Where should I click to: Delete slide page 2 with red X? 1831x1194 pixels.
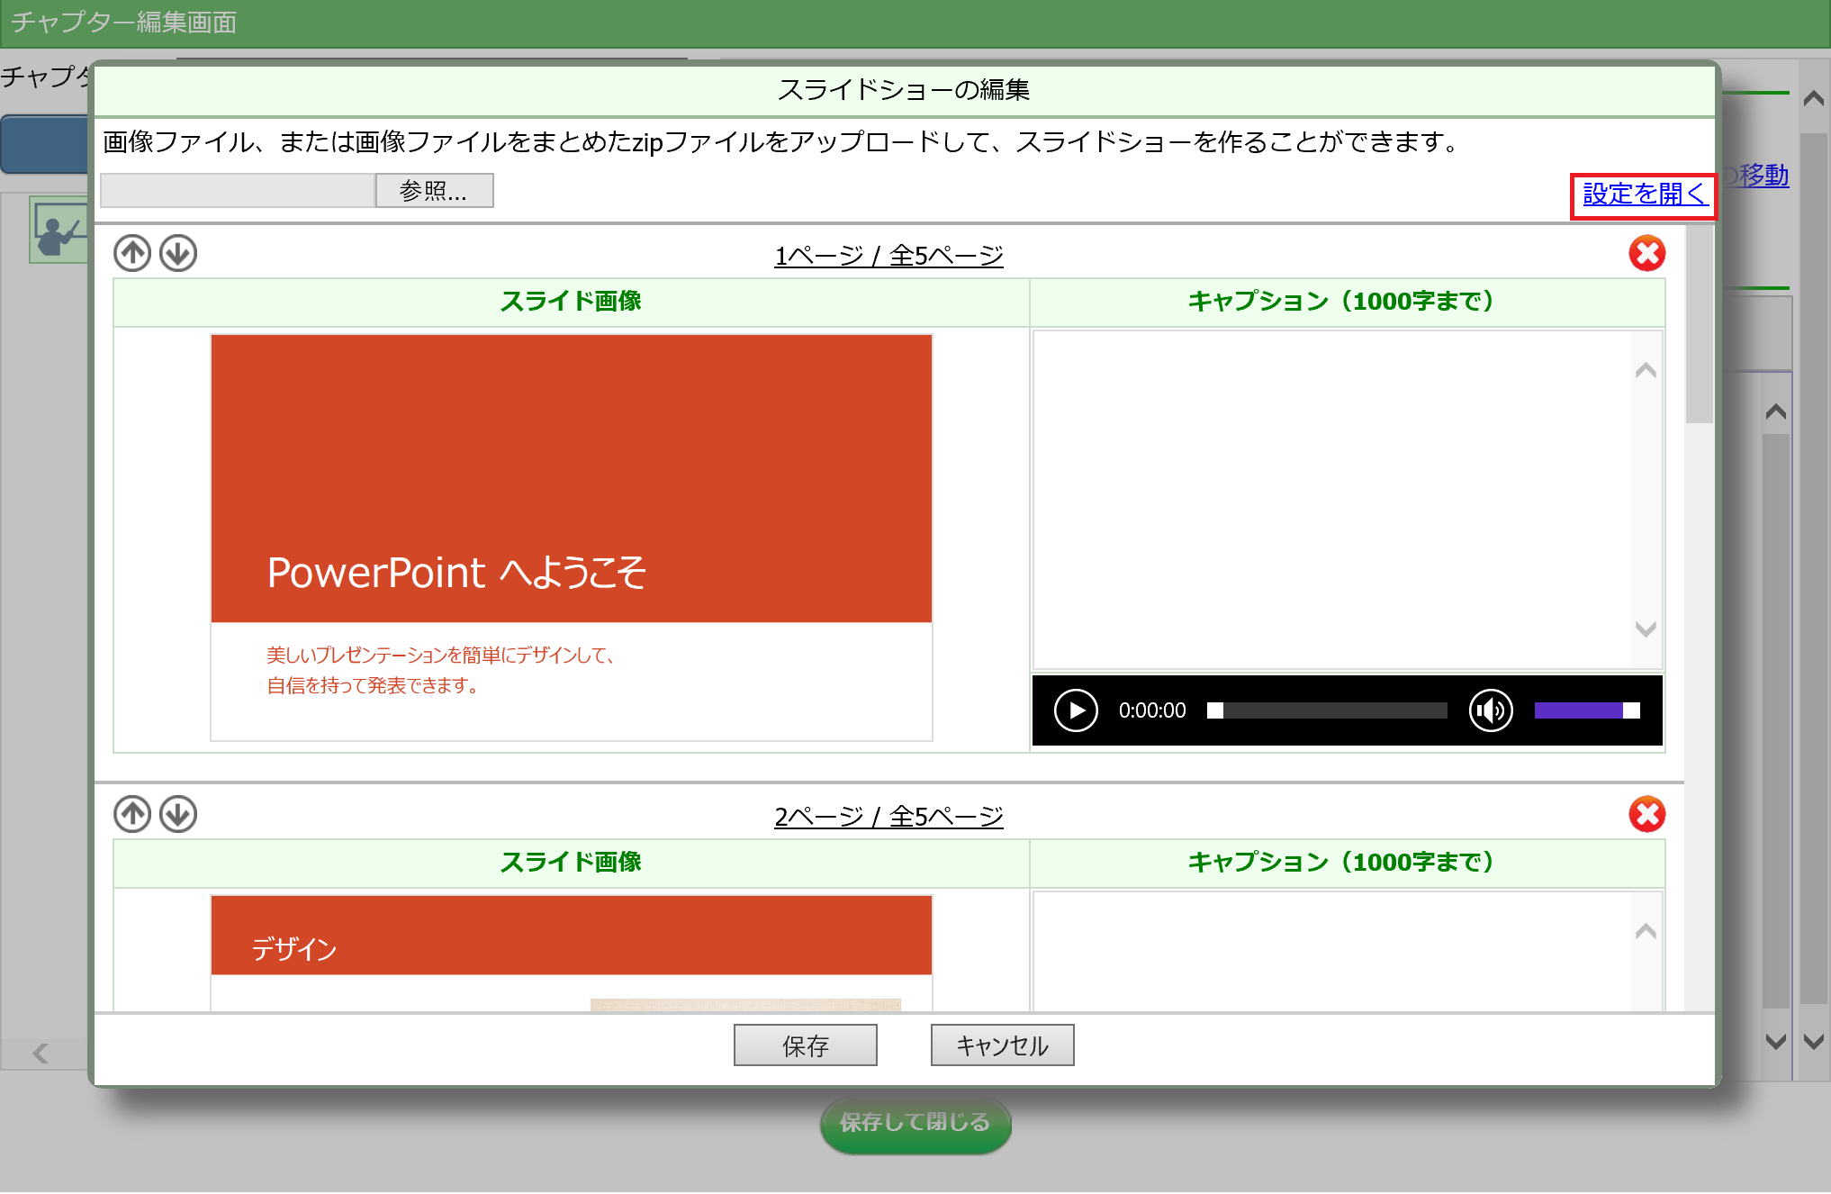1647,814
